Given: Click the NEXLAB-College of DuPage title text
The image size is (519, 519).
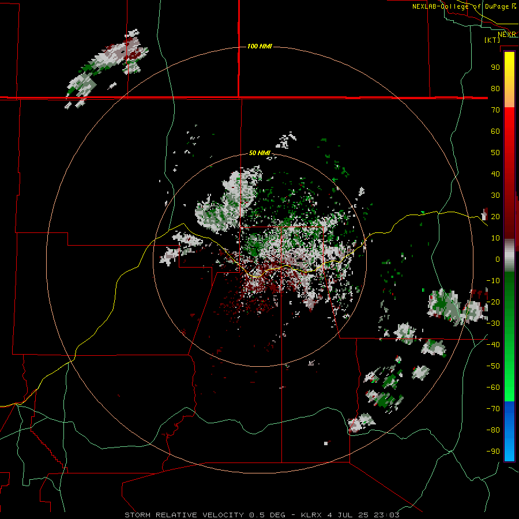Looking at the screenshot, I should [461, 6].
